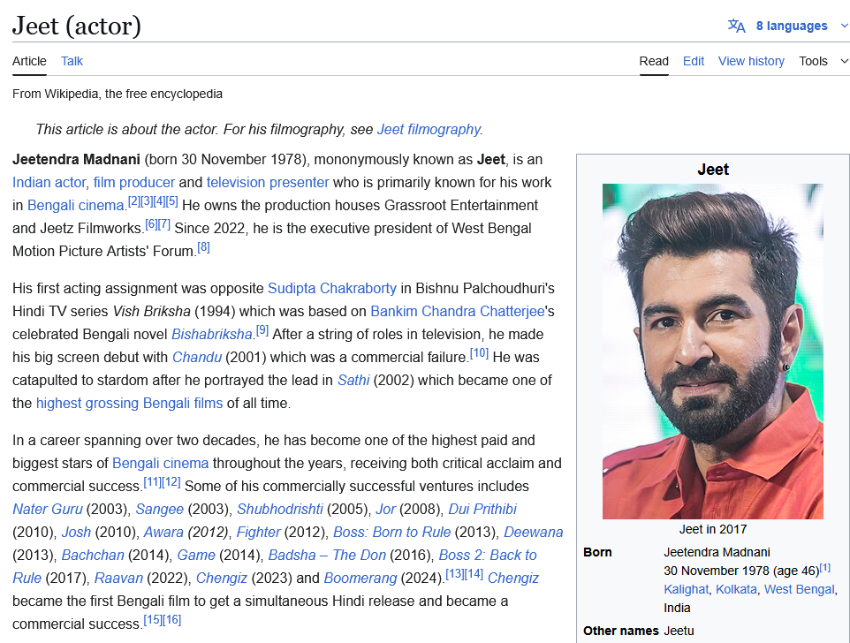Open the Sudipta Chakraborty link
The width and height of the screenshot is (850, 643).
pos(331,288)
